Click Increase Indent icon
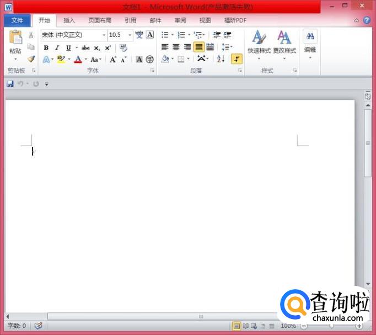The width and height of the screenshot is (376, 335). click(x=227, y=35)
